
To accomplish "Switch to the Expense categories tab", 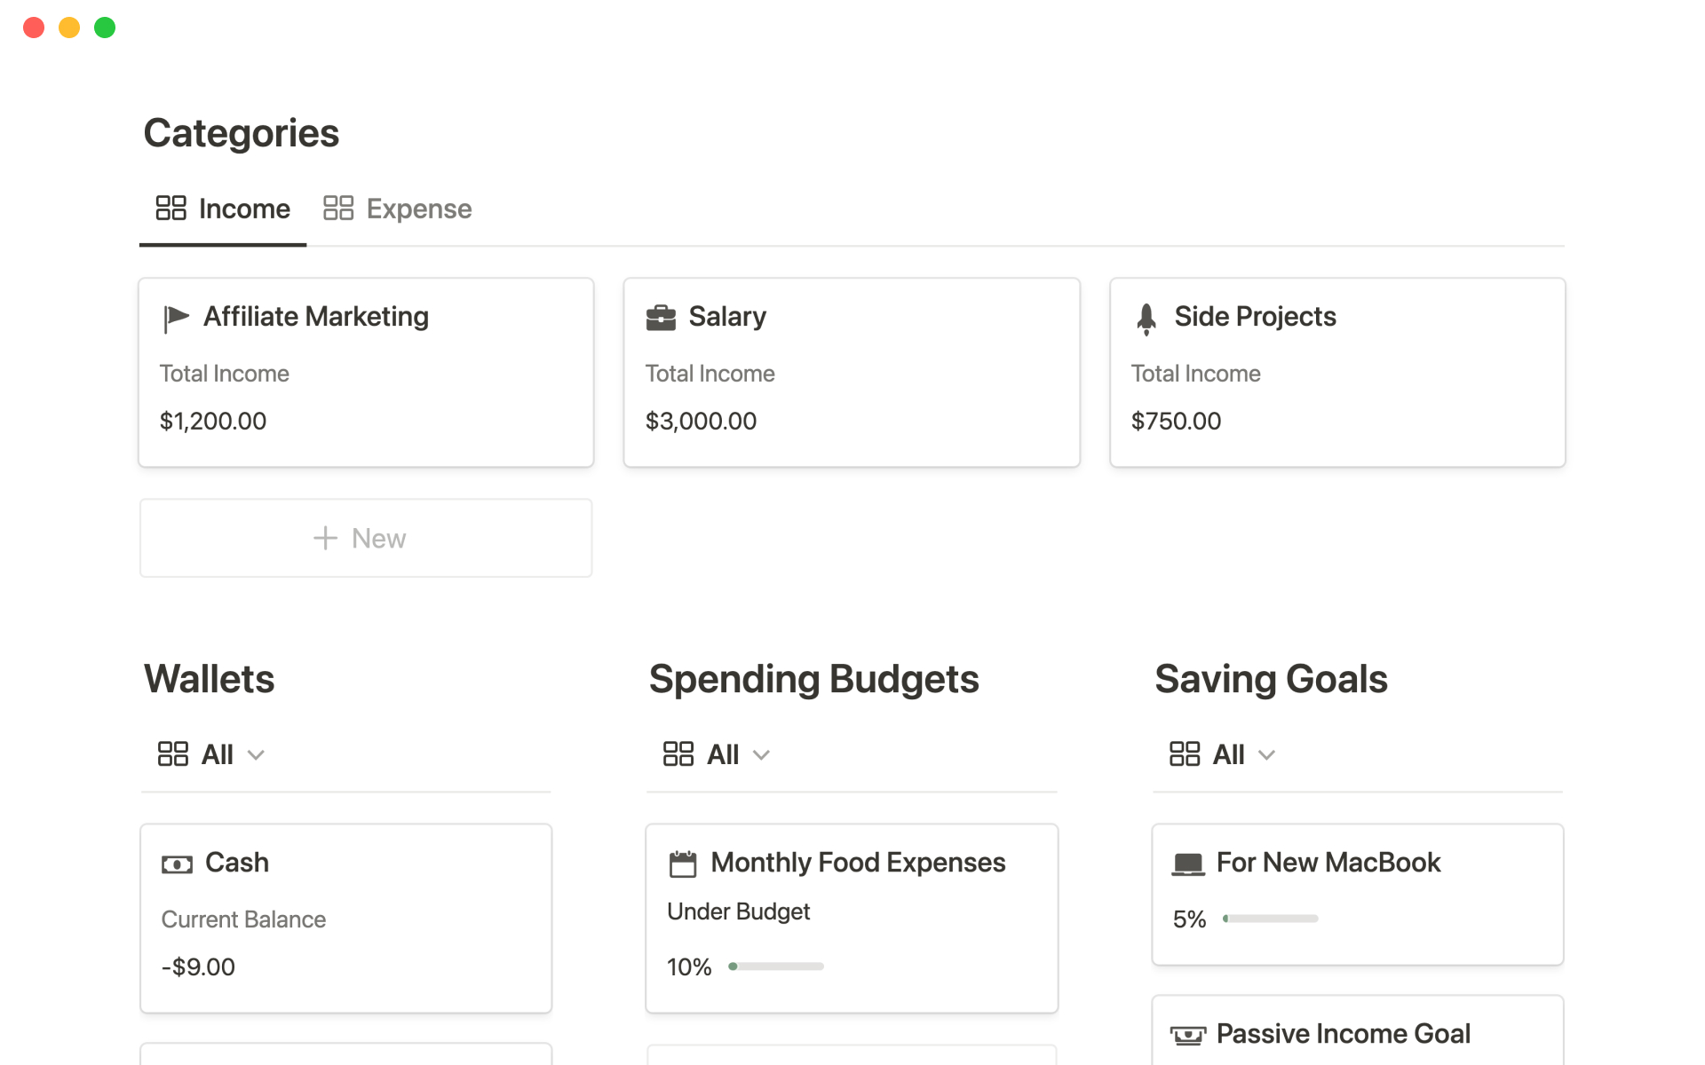I will pyautogui.click(x=398, y=209).
